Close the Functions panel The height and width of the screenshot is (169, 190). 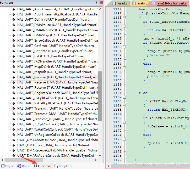(x=101, y=3)
